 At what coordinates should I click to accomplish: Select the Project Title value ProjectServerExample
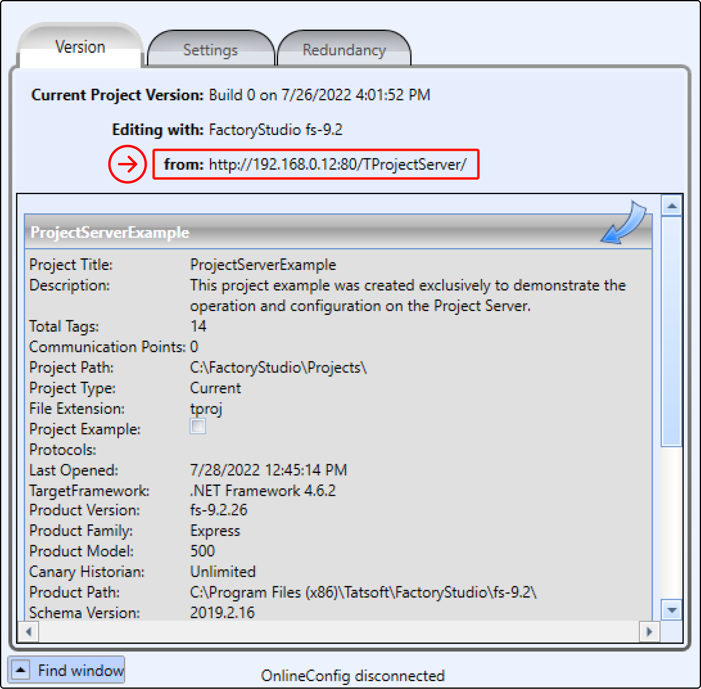263,265
